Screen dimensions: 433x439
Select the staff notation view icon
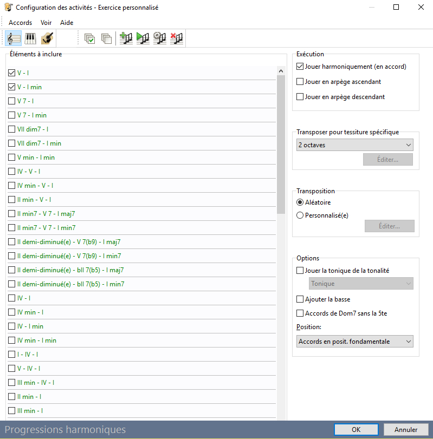point(14,38)
